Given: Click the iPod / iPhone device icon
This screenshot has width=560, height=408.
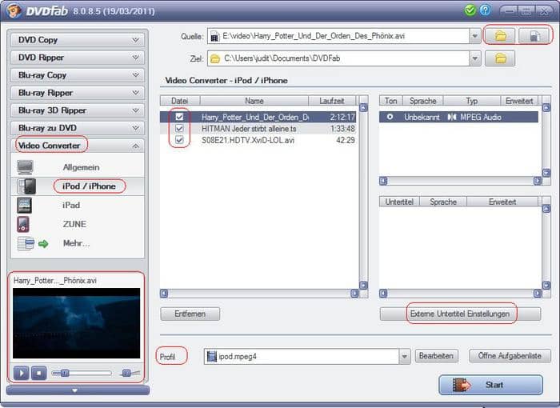Looking at the screenshot, I should tap(26, 186).
